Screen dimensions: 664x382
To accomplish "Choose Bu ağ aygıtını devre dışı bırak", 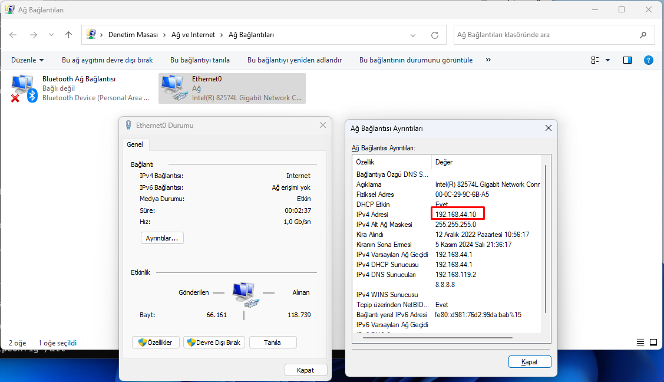I will click(x=107, y=60).
